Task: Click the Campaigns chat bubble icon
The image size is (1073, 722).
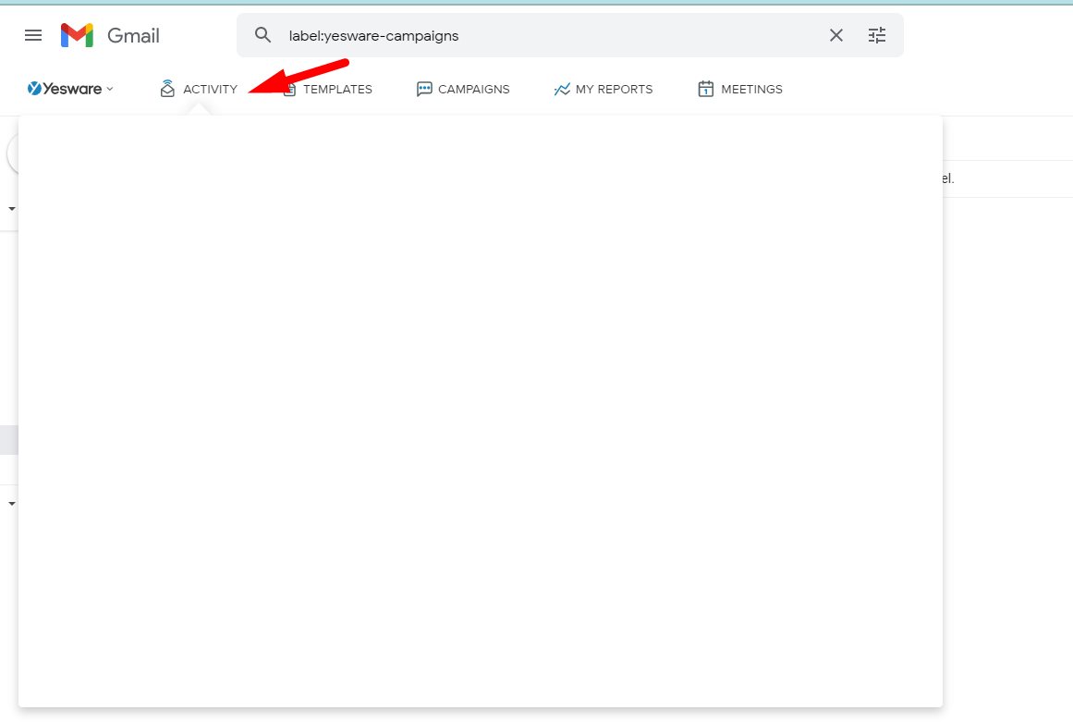Action: tap(424, 89)
